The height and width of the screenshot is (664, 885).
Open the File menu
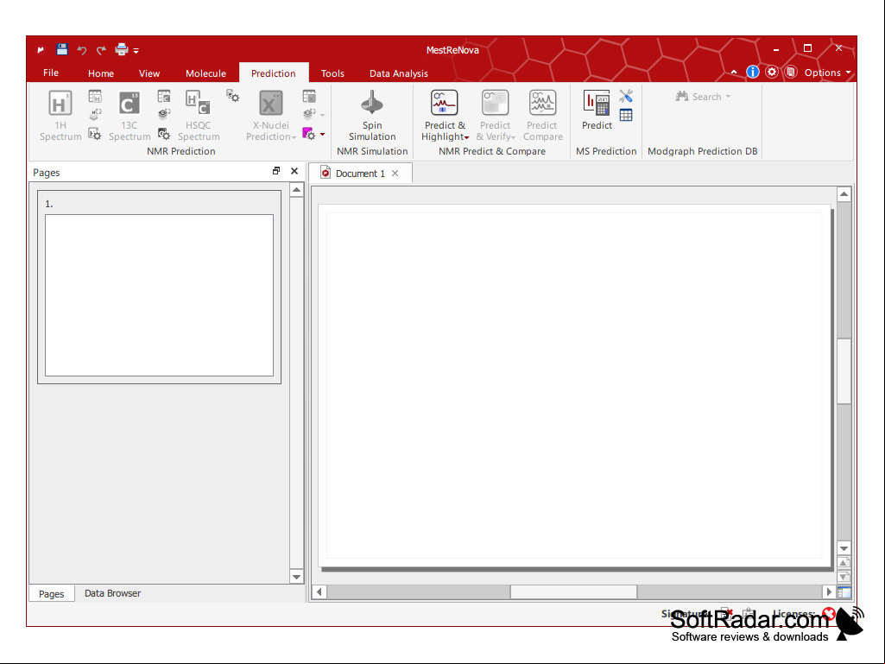coord(51,73)
